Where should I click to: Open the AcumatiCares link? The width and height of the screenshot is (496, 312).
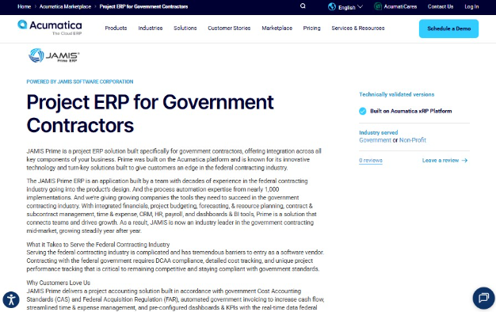click(400, 6)
